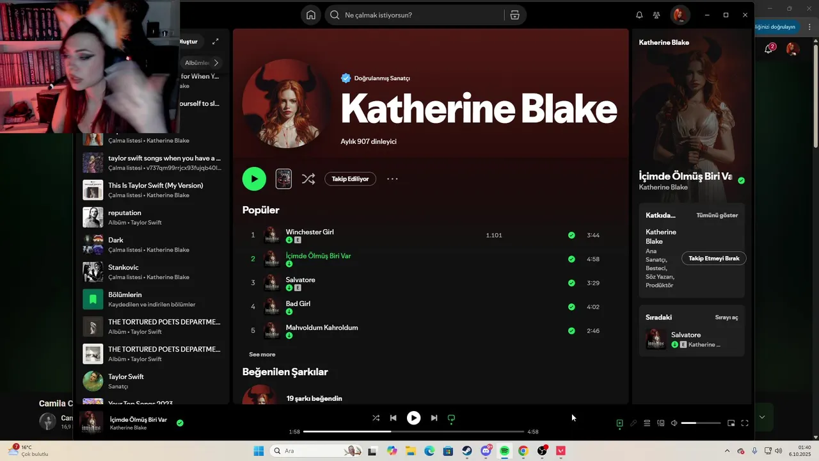Viewport: 819px width, 461px height.
Task: Select the Bad Girl track
Action: click(298, 303)
